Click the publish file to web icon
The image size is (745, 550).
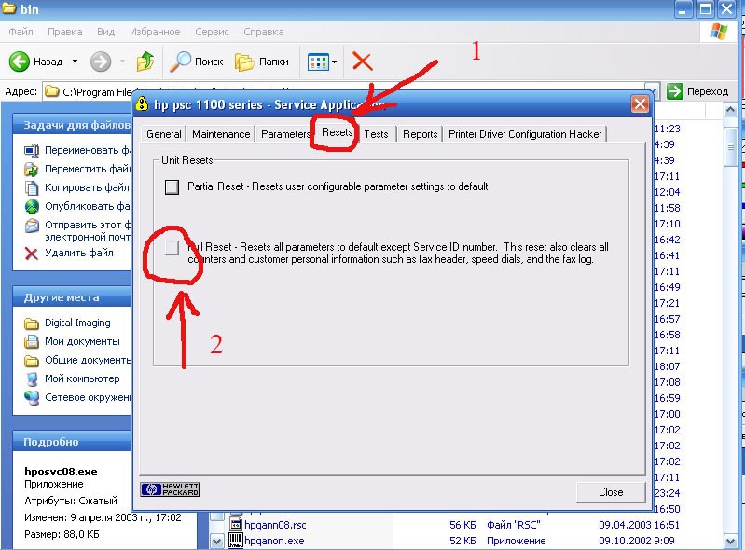32,207
